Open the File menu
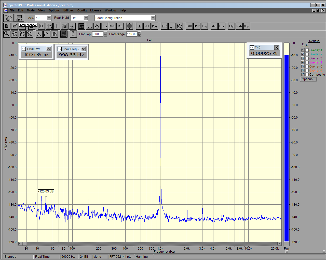Viewport: 326px width, 260px height. click(12, 10)
